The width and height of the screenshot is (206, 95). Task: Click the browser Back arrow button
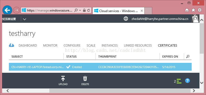[7, 10]
